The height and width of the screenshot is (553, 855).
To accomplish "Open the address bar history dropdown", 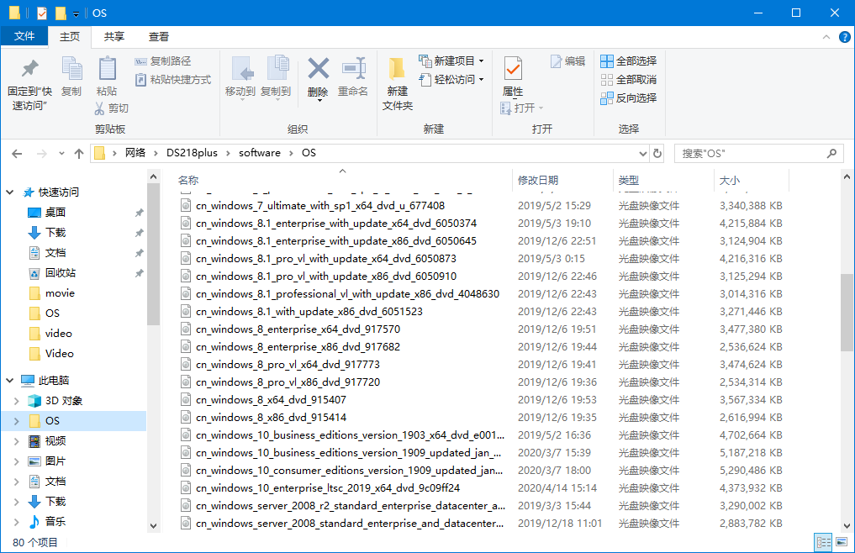I will 643,154.
